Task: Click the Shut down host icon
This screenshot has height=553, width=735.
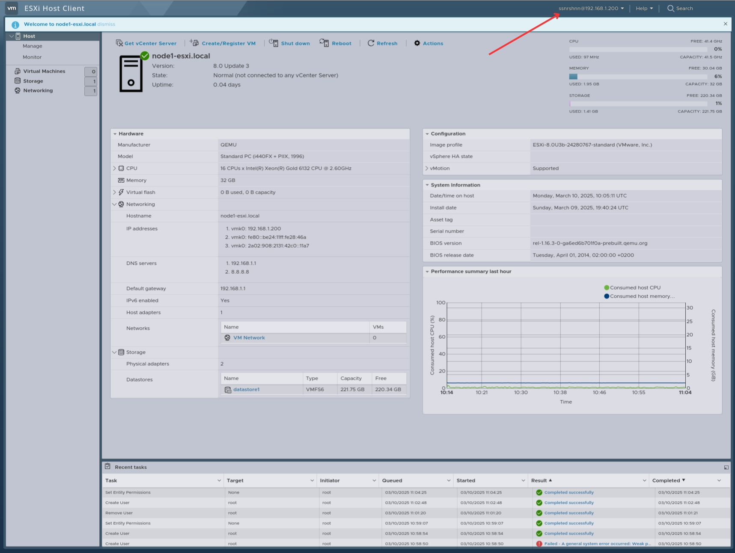Action: (274, 43)
